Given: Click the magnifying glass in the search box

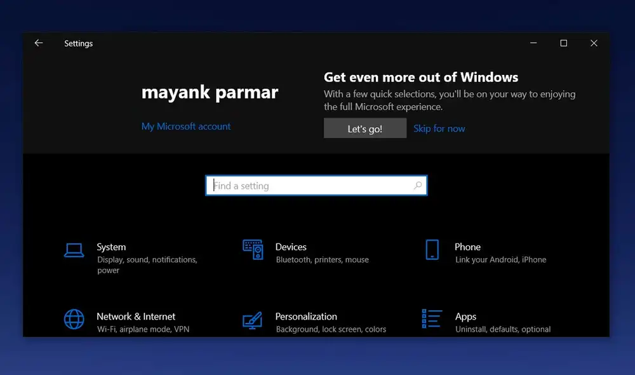Looking at the screenshot, I should pos(418,185).
